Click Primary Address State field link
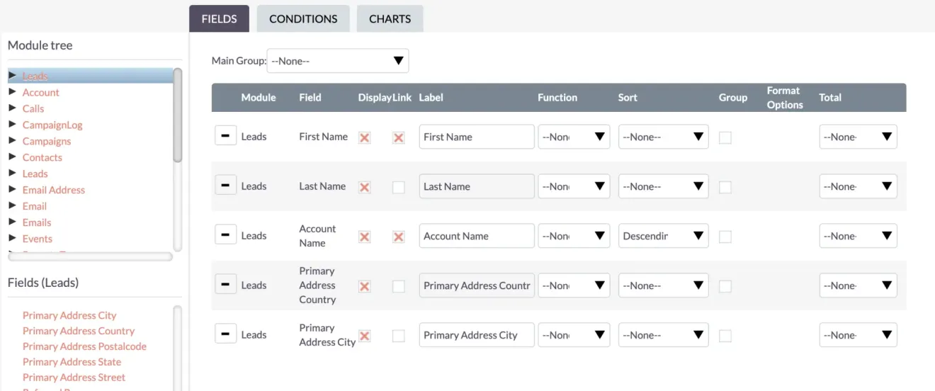The image size is (935, 391). click(72, 362)
